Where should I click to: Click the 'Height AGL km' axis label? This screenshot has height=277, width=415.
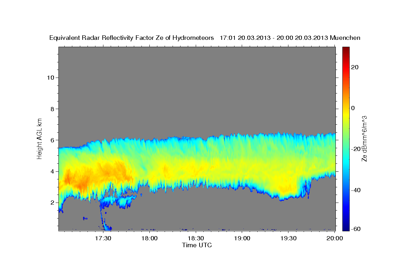pyautogui.click(x=40, y=138)
